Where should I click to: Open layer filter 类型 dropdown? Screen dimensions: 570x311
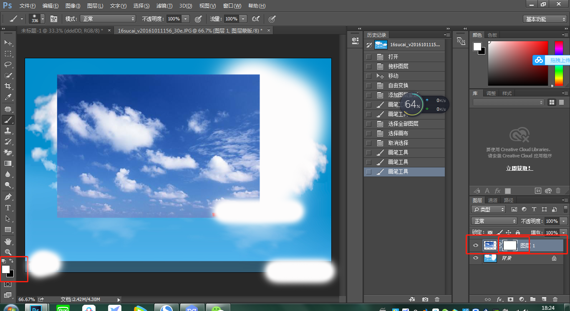(488, 209)
